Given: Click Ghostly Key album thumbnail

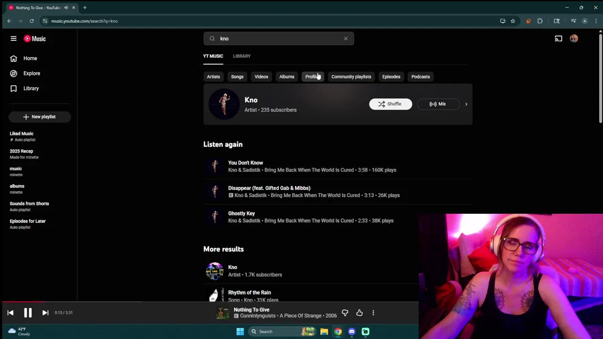Looking at the screenshot, I should pyautogui.click(x=215, y=217).
